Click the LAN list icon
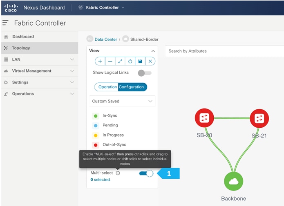 (6, 60)
